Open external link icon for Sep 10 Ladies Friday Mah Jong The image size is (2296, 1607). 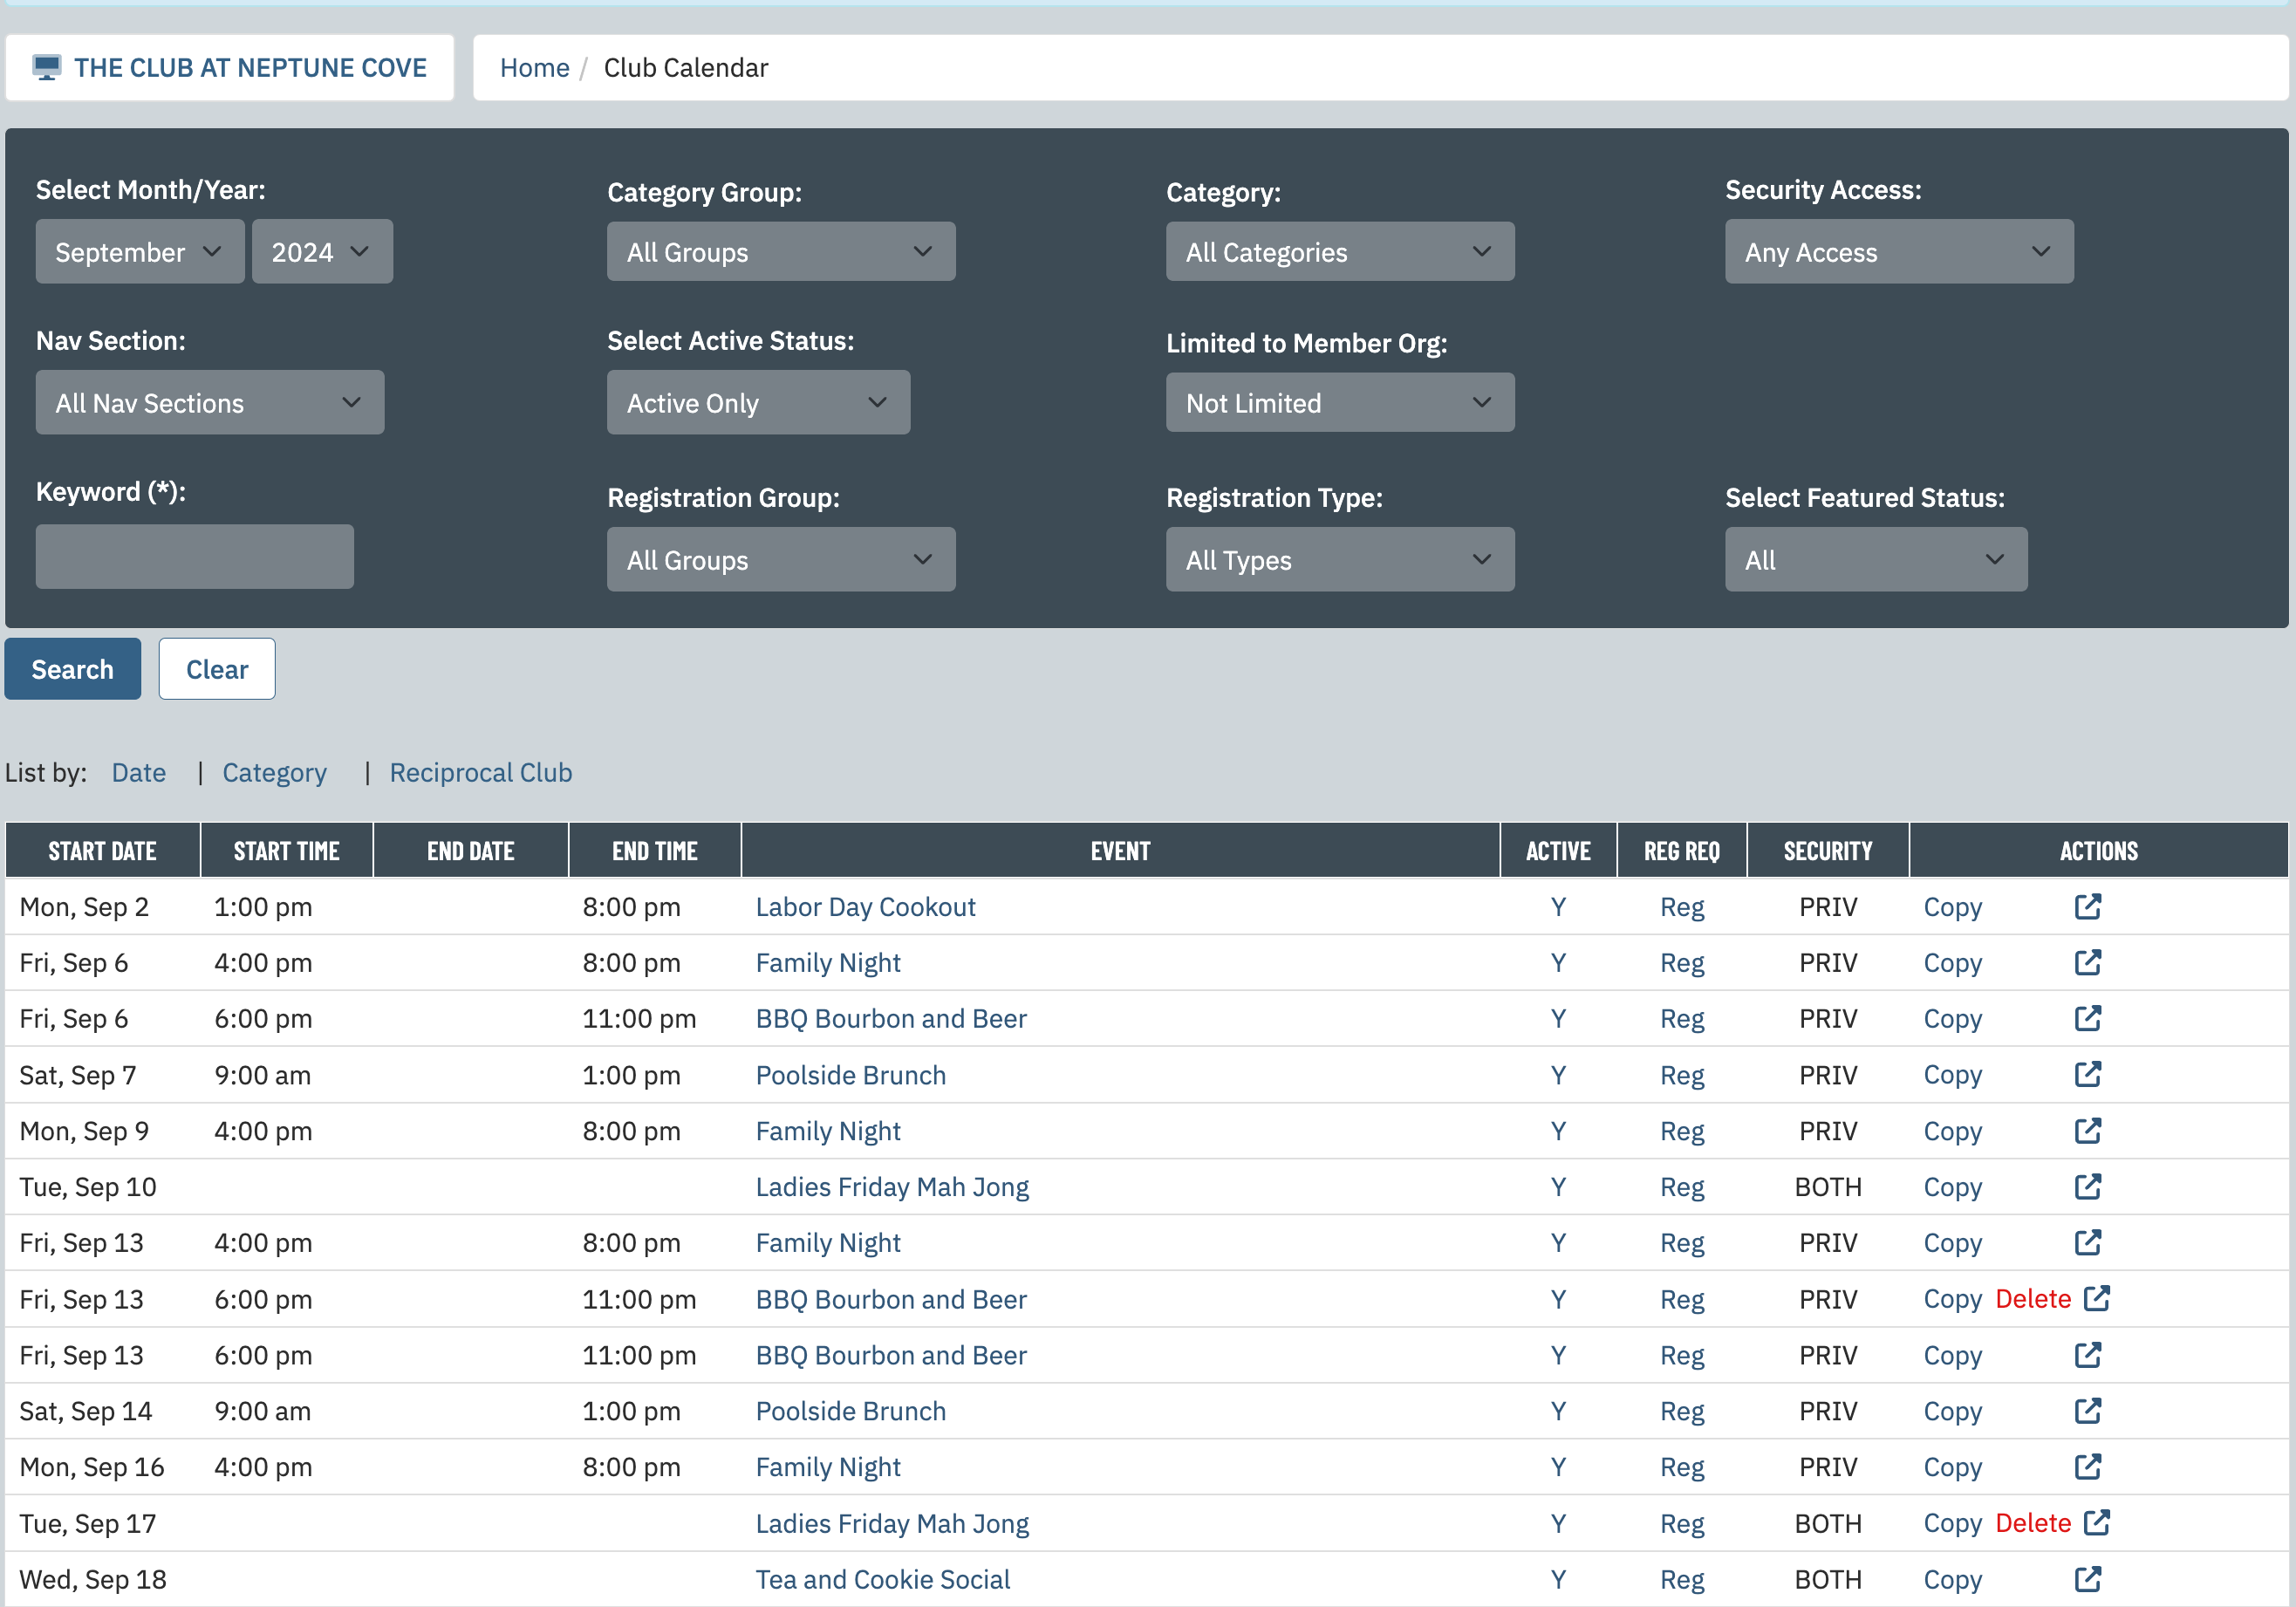tap(2087, 1186)
